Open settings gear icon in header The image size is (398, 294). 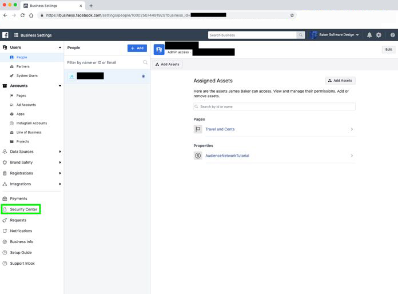(x=379, y=35)
